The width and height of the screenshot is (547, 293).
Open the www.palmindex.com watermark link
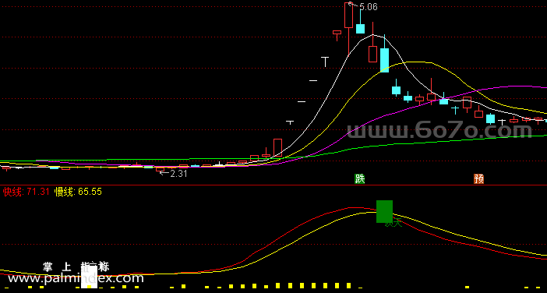click(76, 278)
